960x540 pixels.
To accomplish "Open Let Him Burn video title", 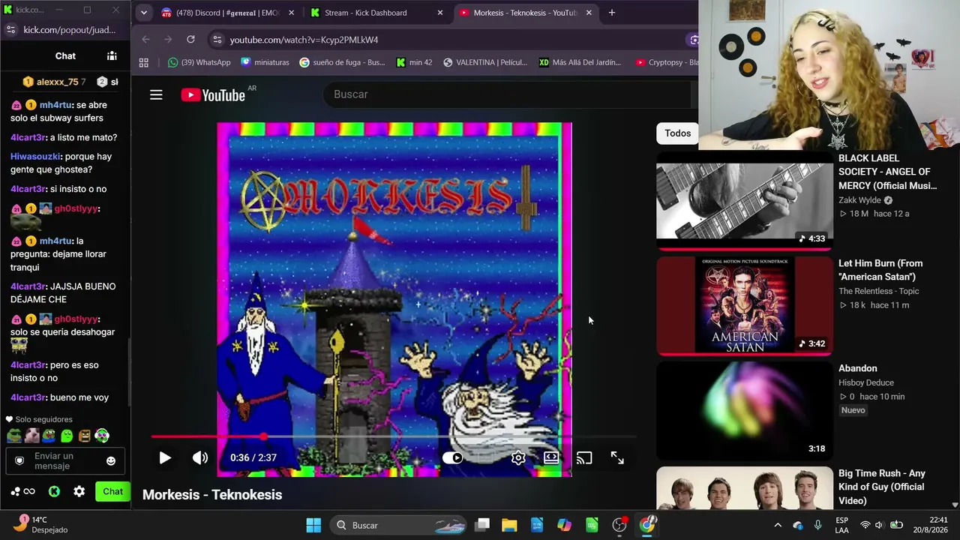I will click(x=880, y=270).
